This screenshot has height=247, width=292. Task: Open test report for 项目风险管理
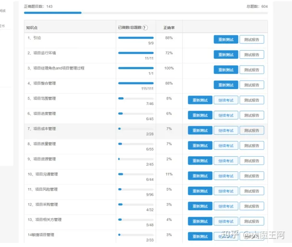[251, 191]
